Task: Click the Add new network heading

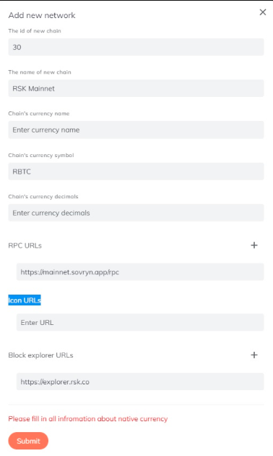Action: pyautogui.click(x=42, y=15)
